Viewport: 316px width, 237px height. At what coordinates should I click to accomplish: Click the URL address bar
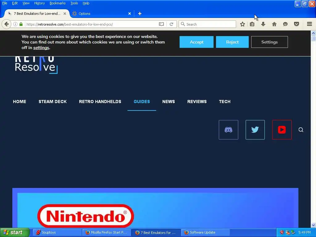92,24
